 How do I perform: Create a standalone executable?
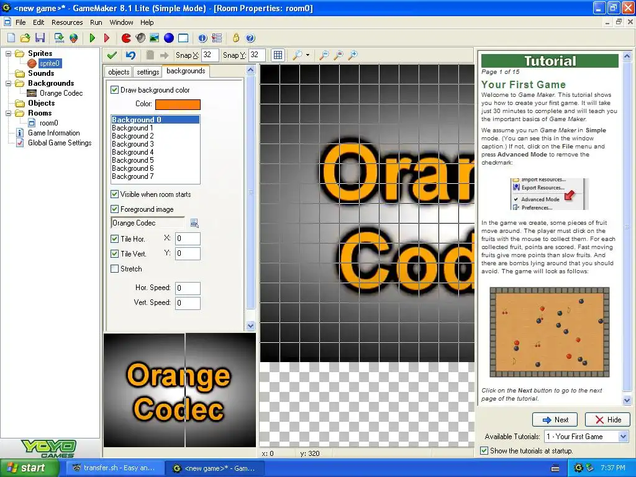coord(59,38)
